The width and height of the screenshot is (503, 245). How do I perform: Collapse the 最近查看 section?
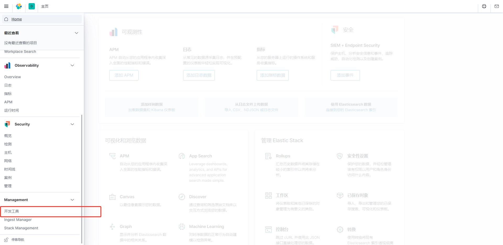(76, 33)
